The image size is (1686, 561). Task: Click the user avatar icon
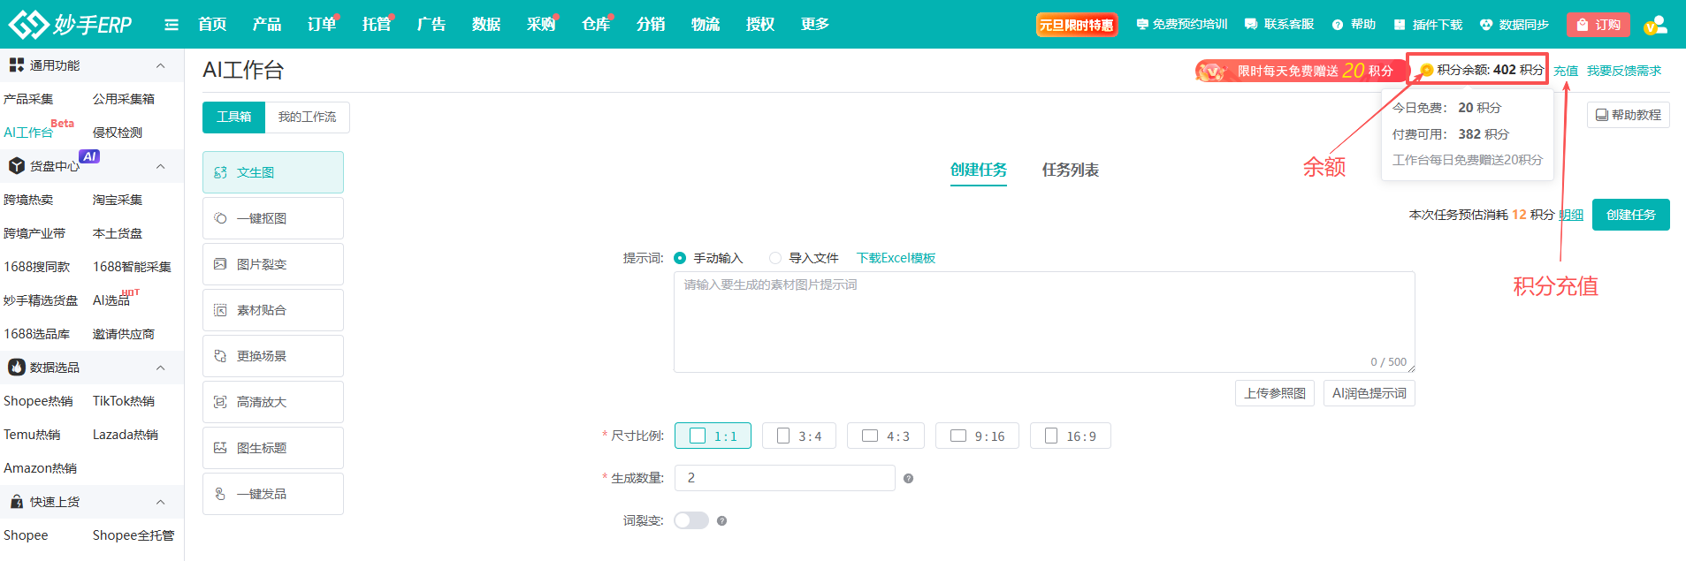coord(1655,25)
